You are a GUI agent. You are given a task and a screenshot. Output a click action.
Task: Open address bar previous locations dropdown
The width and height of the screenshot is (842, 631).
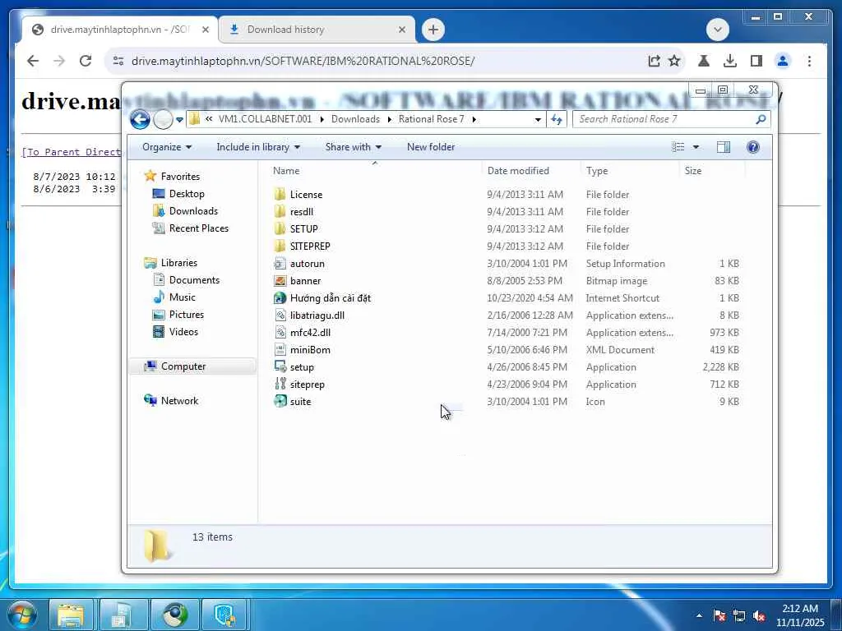click(538, 120)
